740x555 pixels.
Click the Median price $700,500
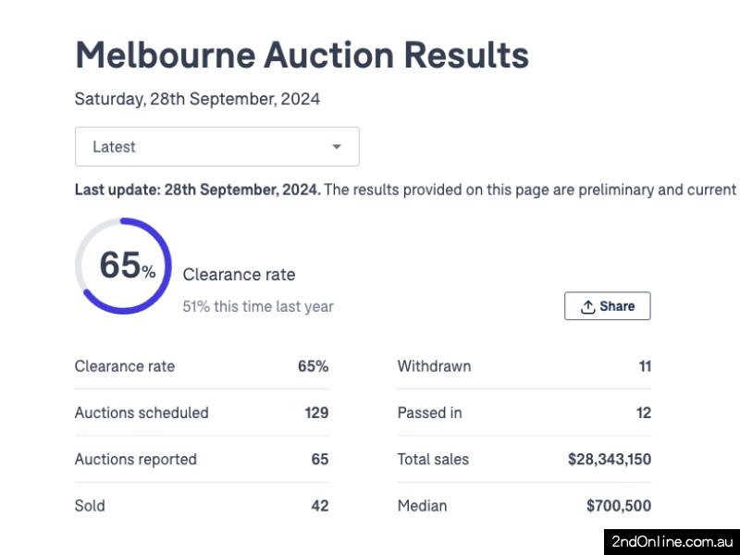[x=619, y=506]
